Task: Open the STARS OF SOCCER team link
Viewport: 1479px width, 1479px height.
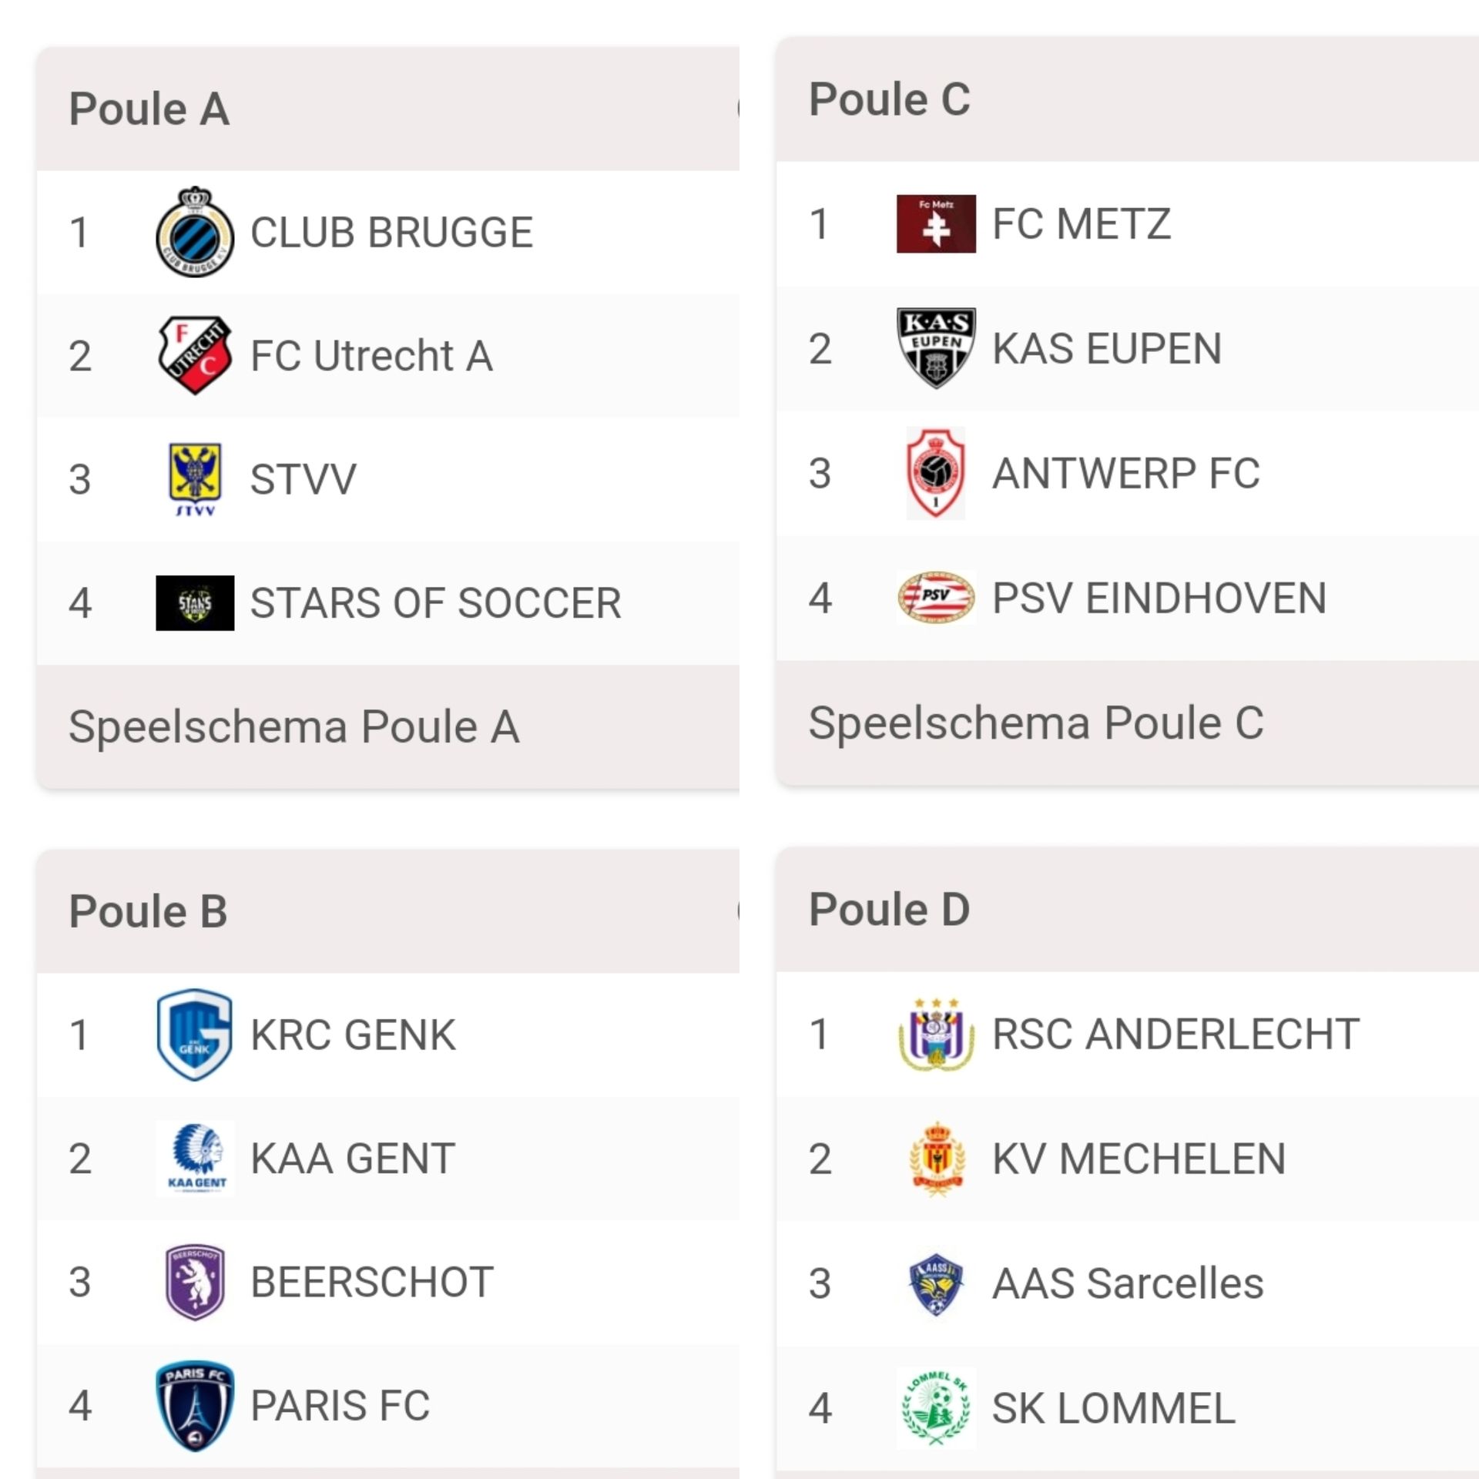Action: pos(435,602)
